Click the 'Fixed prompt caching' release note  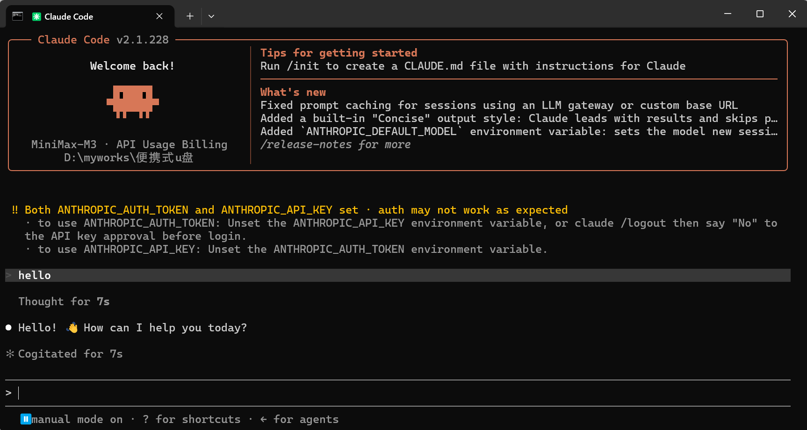(x=499, y=105)
